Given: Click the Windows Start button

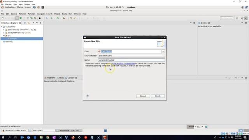Looking at the screenshot, I should point(3,137).
